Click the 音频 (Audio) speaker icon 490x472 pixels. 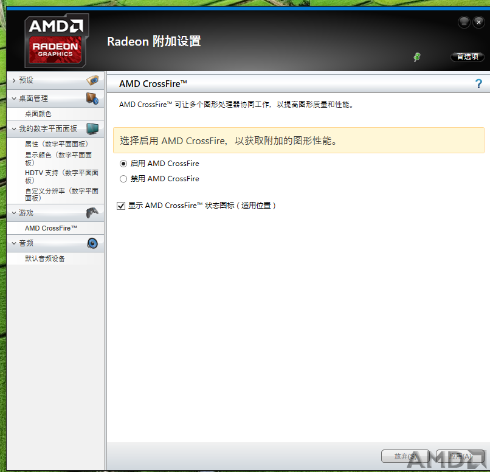click(92, 243)
